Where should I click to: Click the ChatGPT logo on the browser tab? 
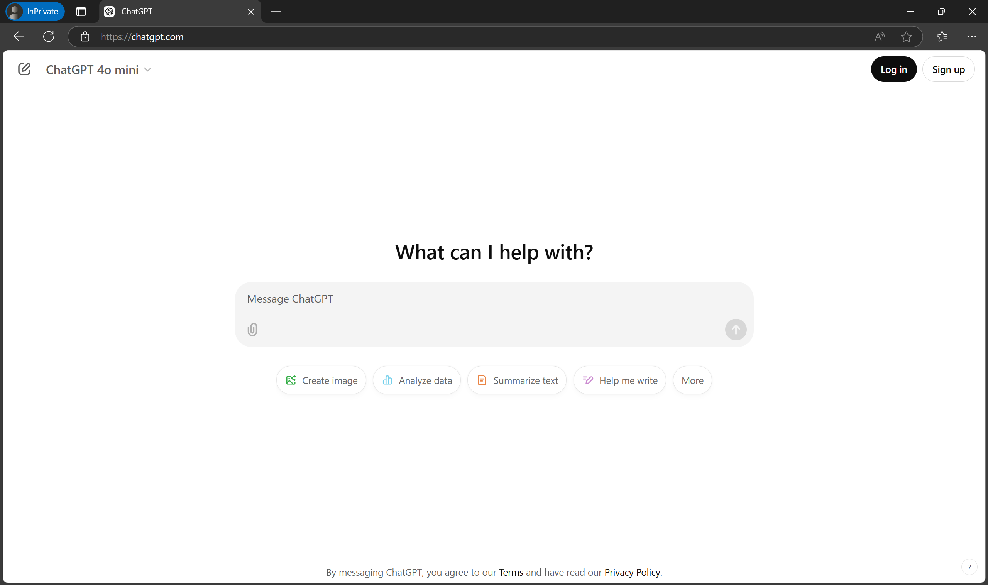tap(109, 12)
